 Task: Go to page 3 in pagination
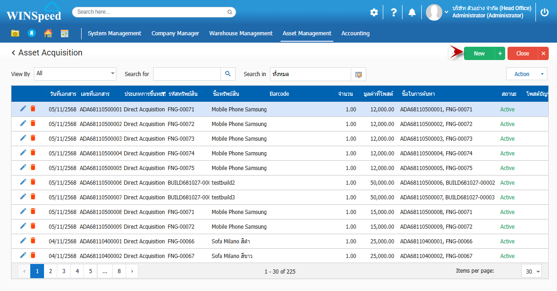[64, 271]
